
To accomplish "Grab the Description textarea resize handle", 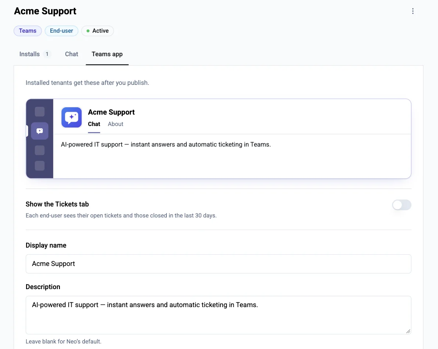I will (408, 331).
